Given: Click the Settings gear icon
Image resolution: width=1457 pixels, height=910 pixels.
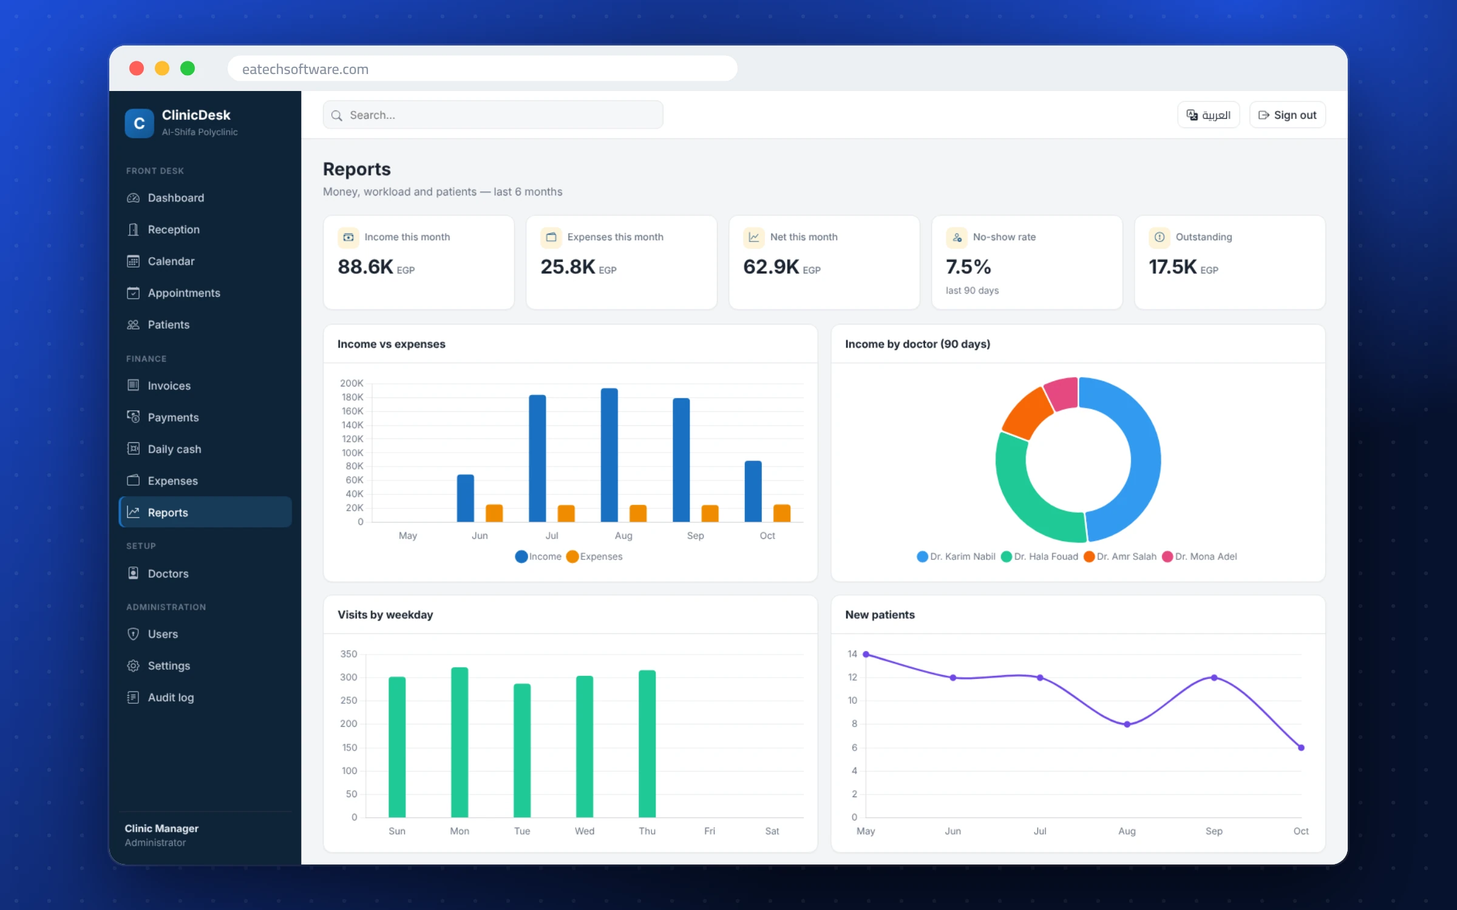Looking at the screenshot, I should pyautogui.click(x=133, y=666).
